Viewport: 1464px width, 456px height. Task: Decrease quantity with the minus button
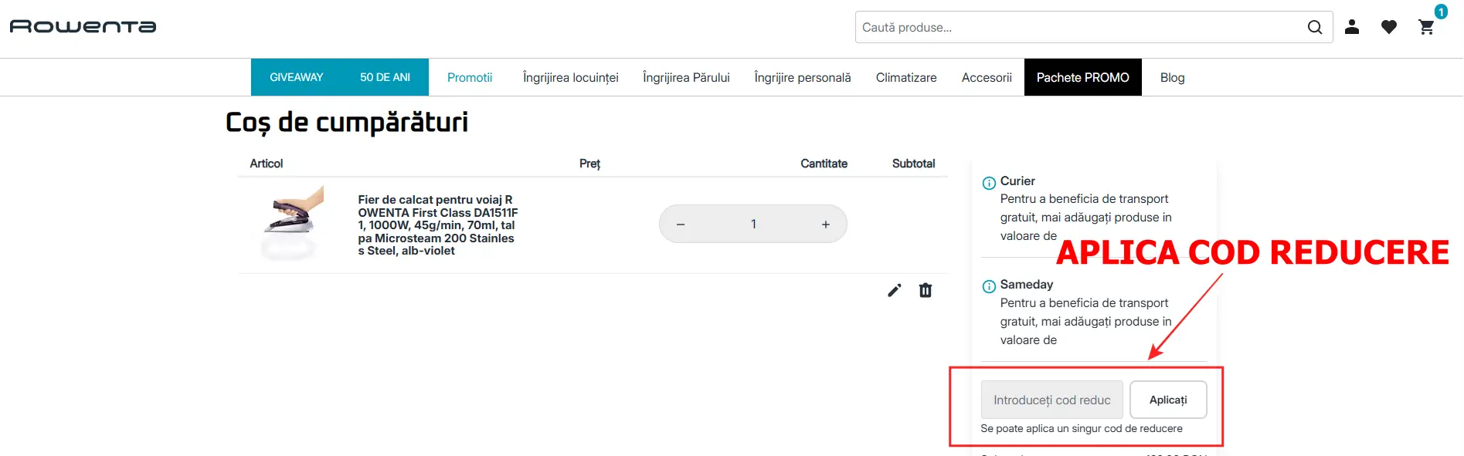[681, 225]
